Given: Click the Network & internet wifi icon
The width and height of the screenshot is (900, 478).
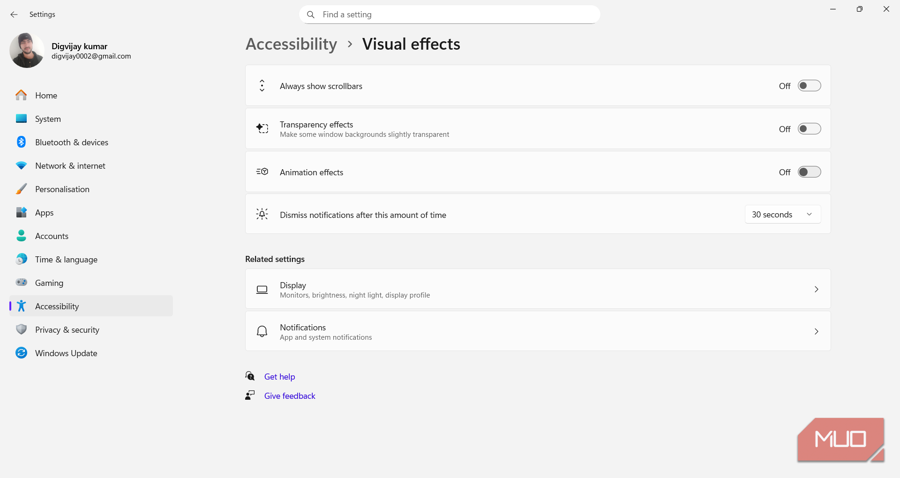Looking at the screenshot, I should point(21,165).
